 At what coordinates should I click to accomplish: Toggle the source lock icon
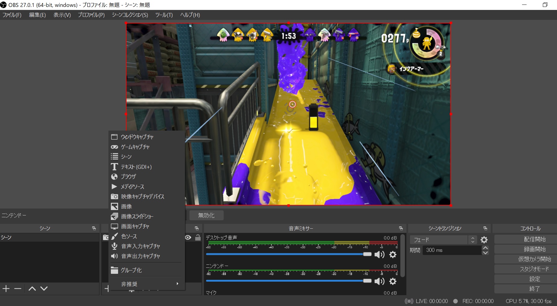[198, 237]
